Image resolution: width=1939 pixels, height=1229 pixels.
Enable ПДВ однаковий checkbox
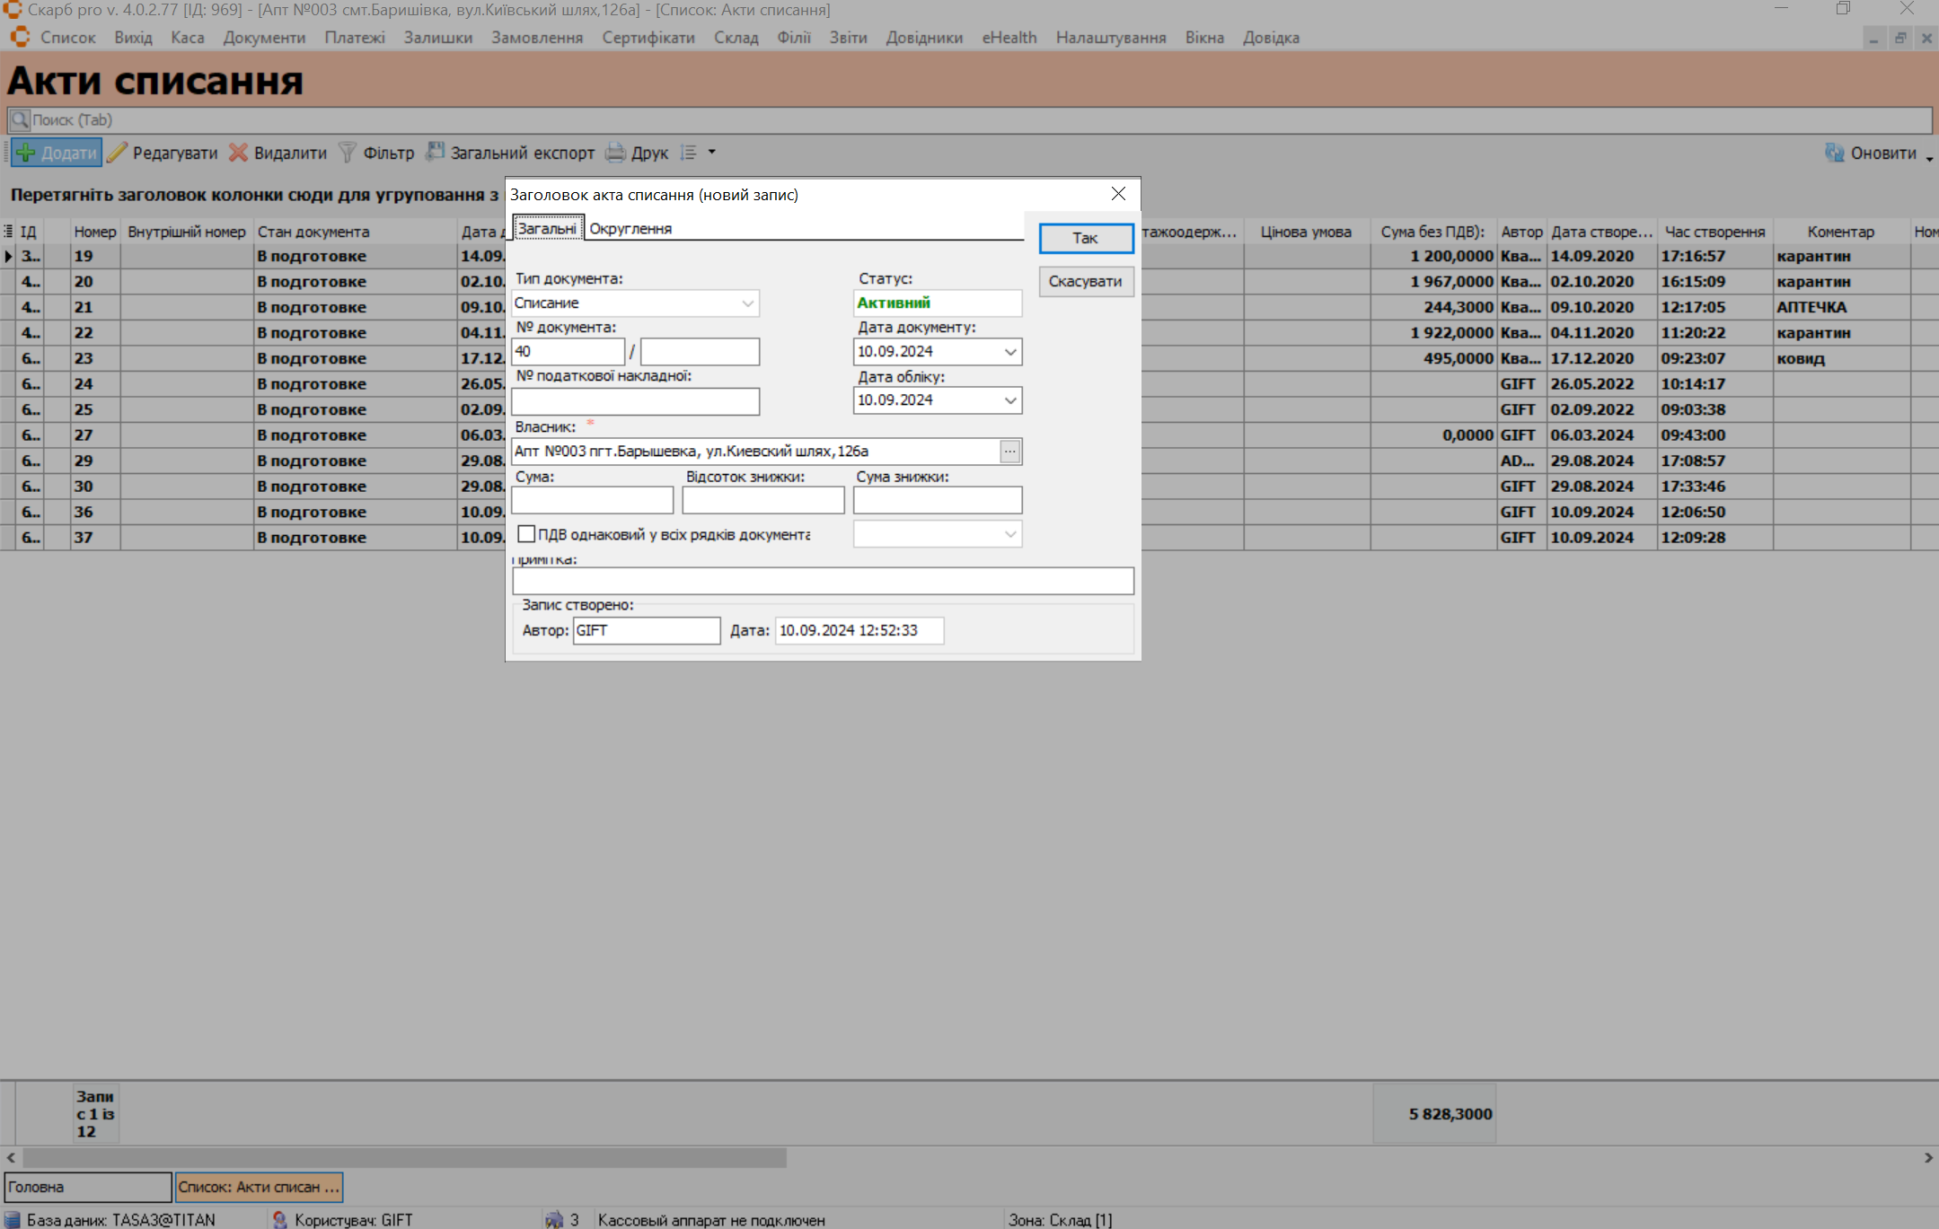(x=526, y=534)
